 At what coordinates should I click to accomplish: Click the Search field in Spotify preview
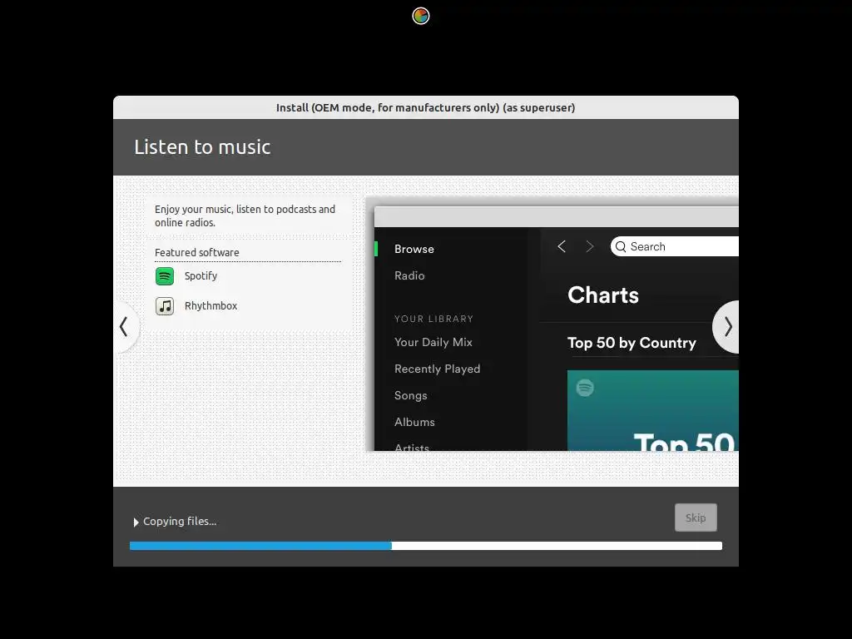coord(674,246)
